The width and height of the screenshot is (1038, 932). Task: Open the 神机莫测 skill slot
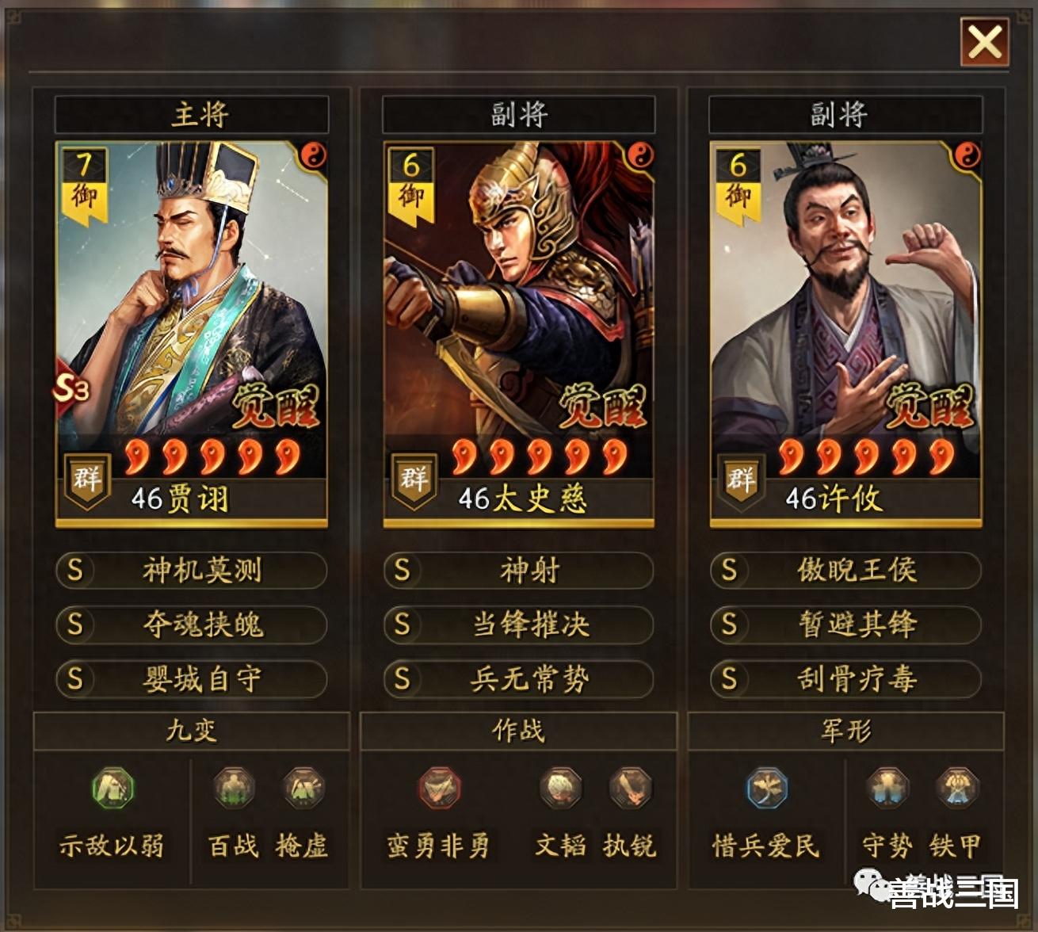tap(191, 570)
